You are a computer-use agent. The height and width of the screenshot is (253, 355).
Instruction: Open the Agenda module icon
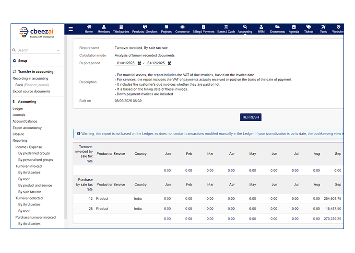click(x=294, y=29)
